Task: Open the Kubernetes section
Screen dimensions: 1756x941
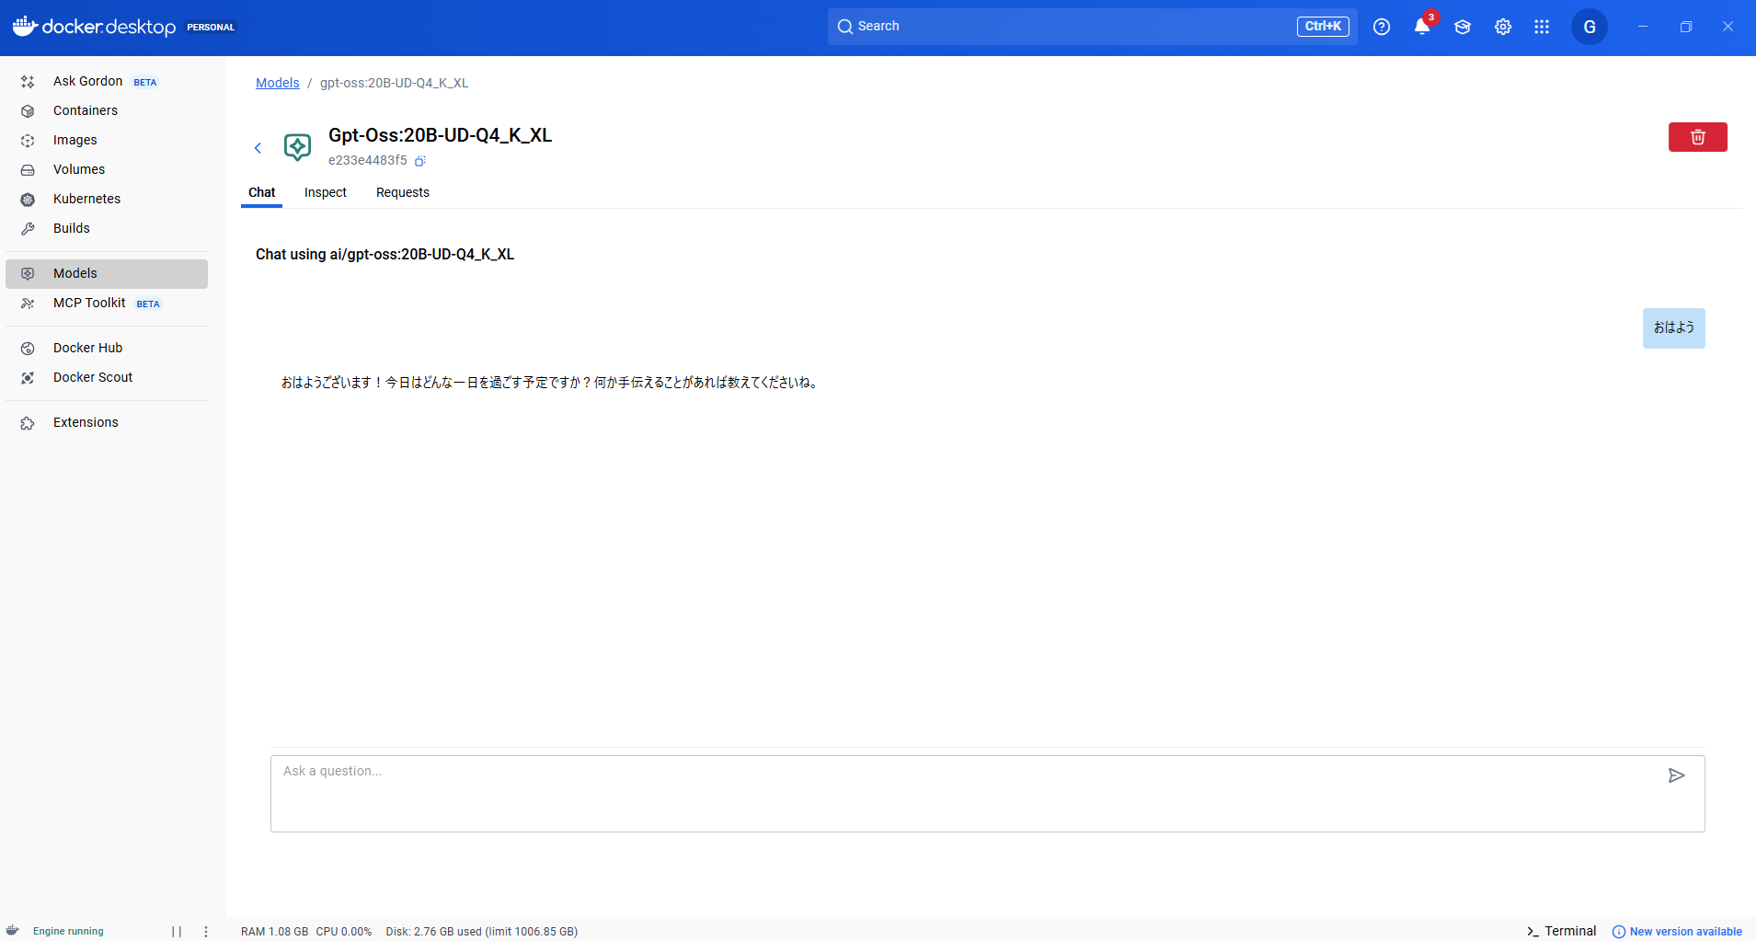Action: (107, 199)
